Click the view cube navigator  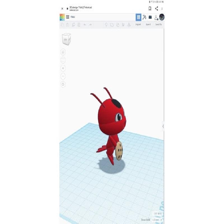coord(66,39)
